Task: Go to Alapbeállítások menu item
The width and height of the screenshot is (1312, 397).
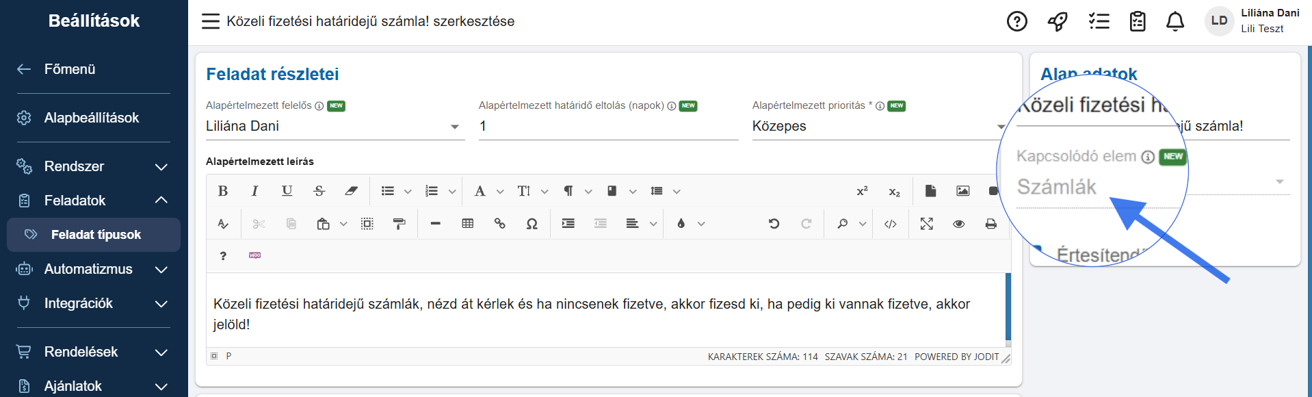Action: coord(91,118)
